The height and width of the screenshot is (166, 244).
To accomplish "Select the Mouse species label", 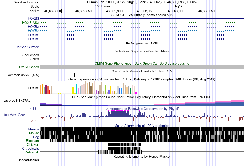I will click(x=34, y=133).
